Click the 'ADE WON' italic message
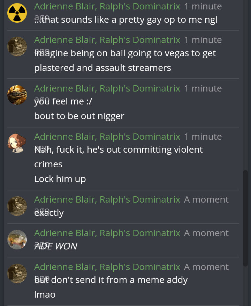Image resolution: width=251 pixels, height=306 pixels. (x=56, y=246)
